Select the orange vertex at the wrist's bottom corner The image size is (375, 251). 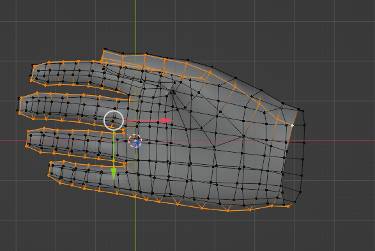coord(288,206)
